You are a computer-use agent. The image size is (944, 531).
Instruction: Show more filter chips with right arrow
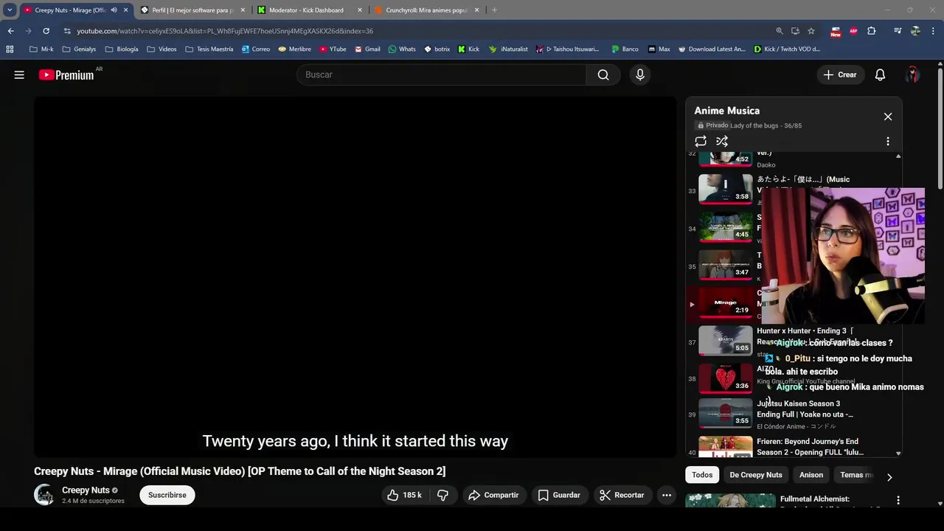(x=889, y=477)
